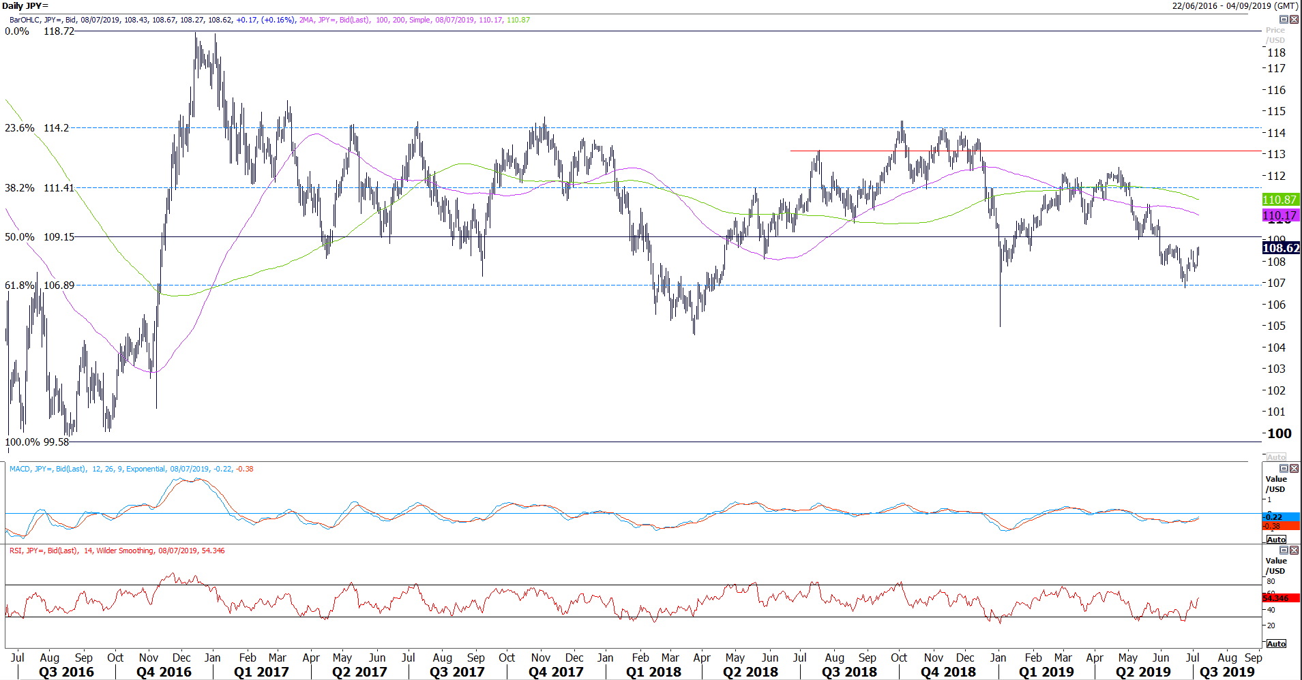Select the 38.2% 111.41 Fibonacci level label
1302x680 pixels.
pyautogui.click(x=39, y=188)
